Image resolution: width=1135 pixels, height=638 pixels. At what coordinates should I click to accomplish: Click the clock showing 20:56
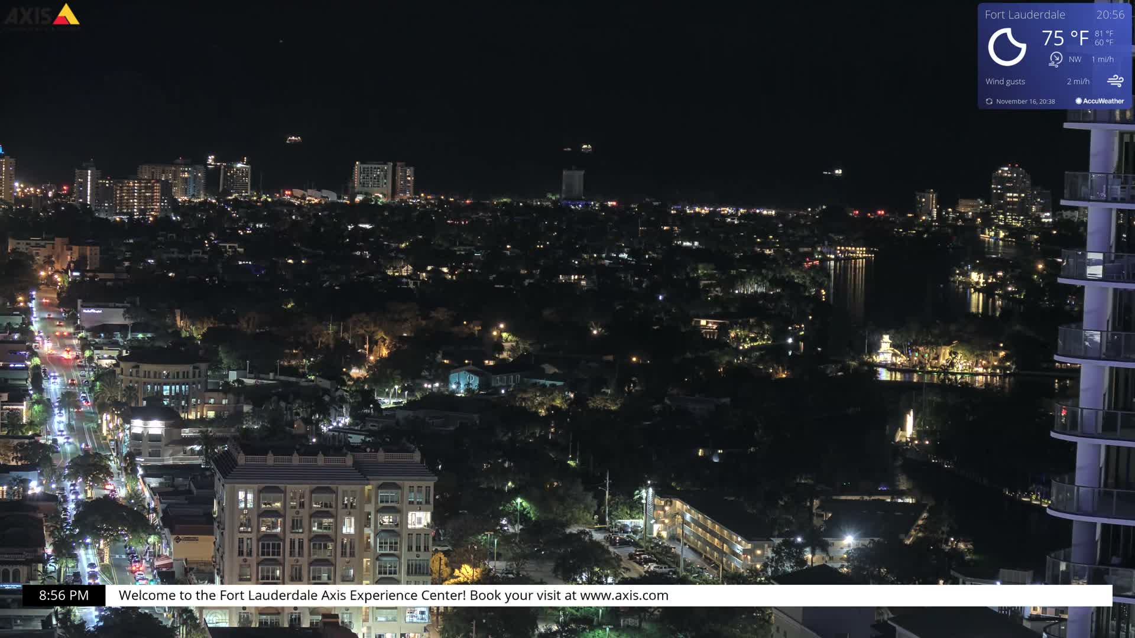tap(1112, 15)
